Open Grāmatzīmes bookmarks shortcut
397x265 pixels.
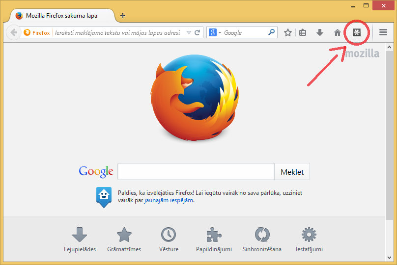tap(124, 239)
